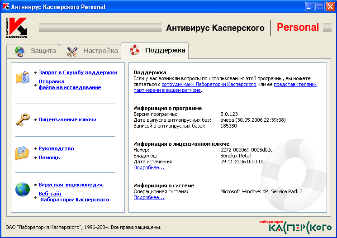Click the wrench tools icon on Настройка tab

pos(72,52)
